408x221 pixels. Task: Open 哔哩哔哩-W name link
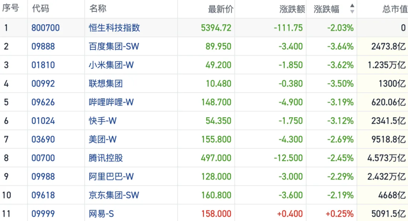tap(111, 102)
